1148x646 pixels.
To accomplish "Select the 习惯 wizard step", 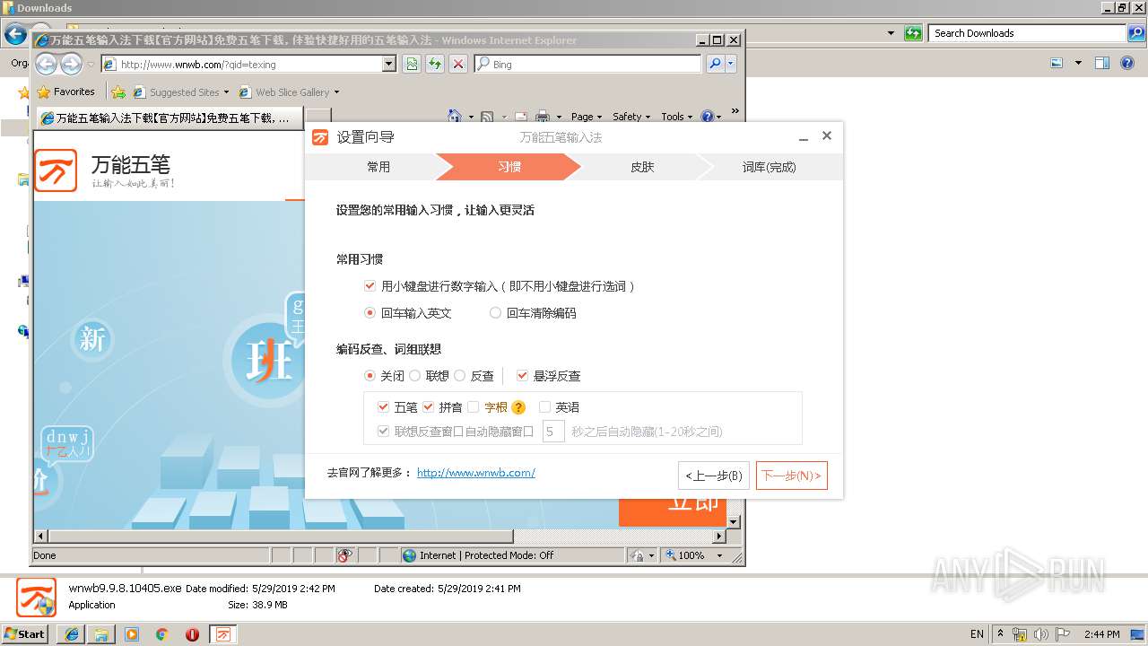I will 509,167.
